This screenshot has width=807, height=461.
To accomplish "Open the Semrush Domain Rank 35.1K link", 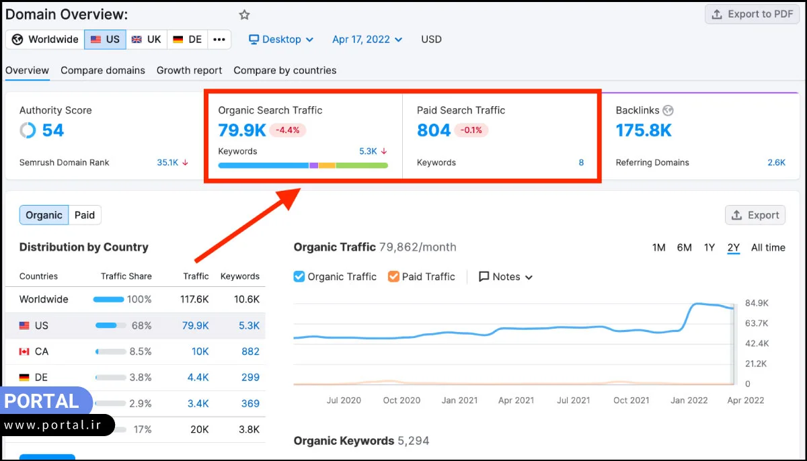I will coord(168,162).
